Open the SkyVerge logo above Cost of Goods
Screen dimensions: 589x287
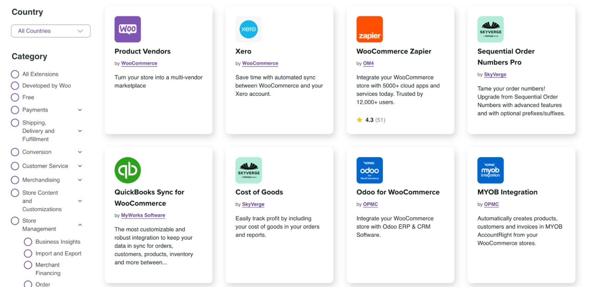pyautogui.click(x=249, y=170)
